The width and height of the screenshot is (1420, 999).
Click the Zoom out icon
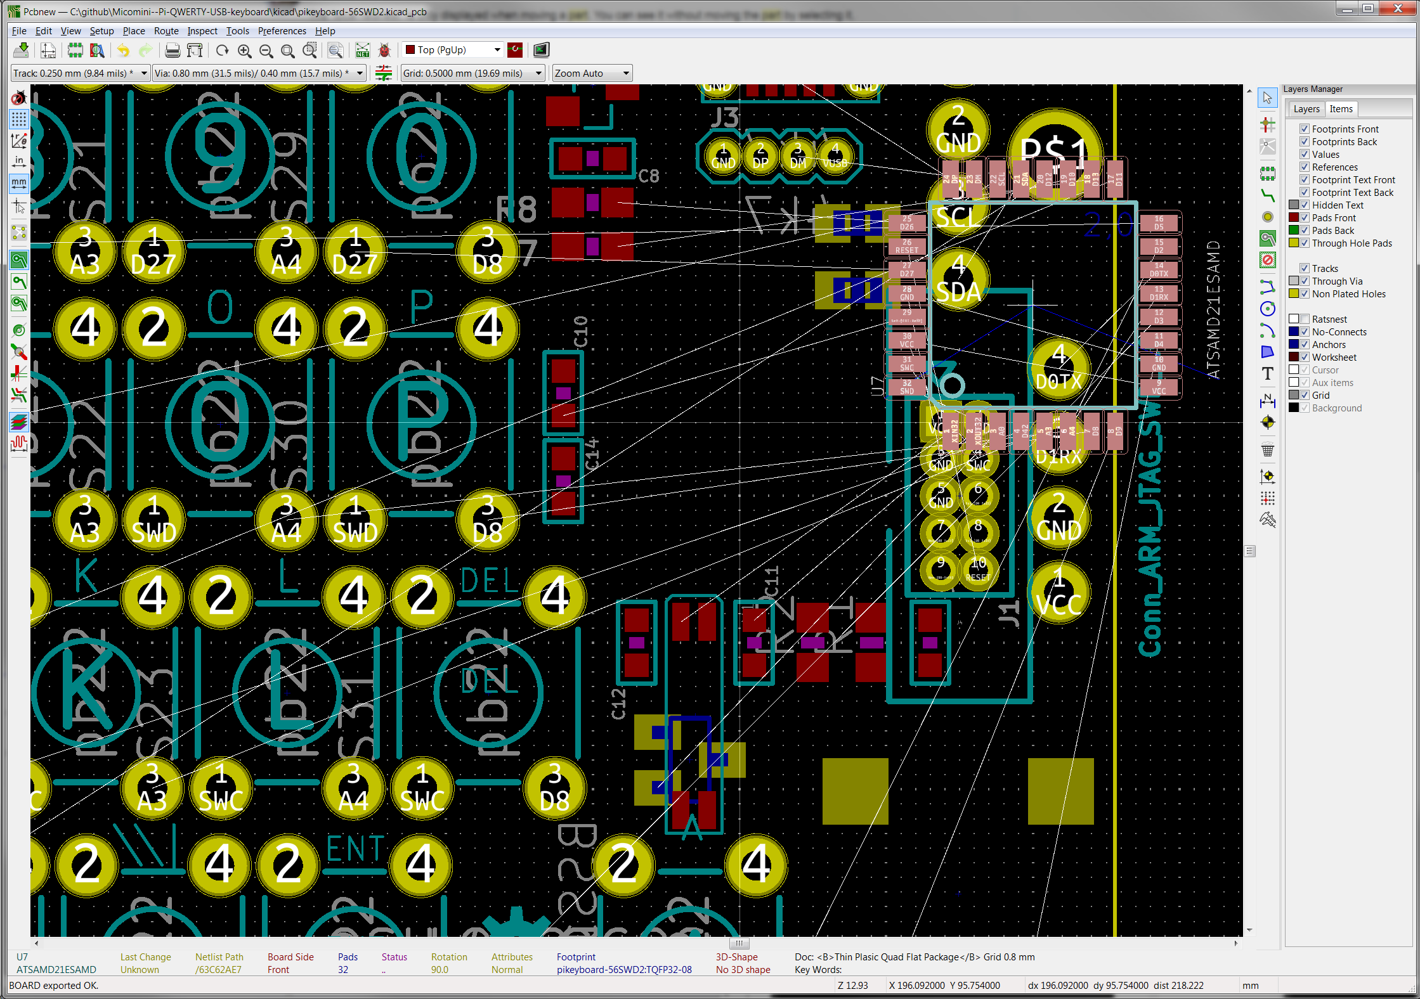pos(266,50)
